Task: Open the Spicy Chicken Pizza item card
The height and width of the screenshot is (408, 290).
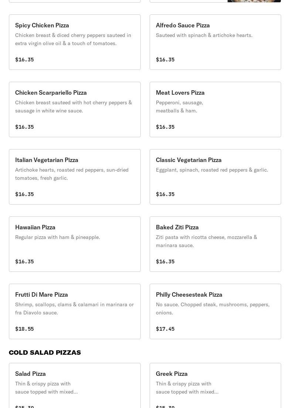Action: (75, 42)
